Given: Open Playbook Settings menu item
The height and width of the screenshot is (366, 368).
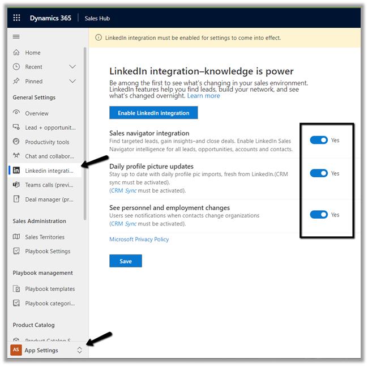Looking at the screenshot, I should tap(45, 251).
